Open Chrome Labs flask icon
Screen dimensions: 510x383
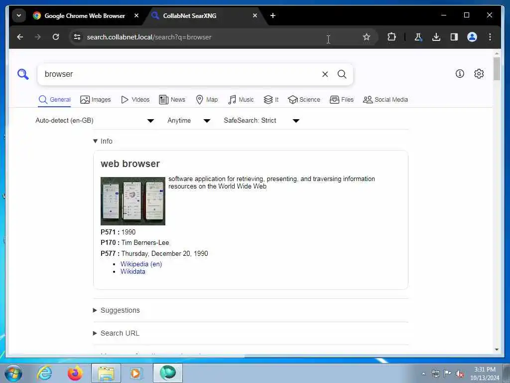418,37
